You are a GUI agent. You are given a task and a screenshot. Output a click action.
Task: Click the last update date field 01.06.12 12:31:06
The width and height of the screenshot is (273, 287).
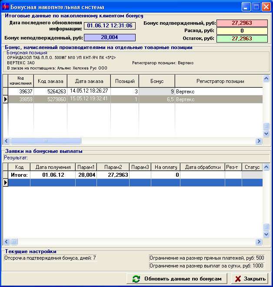click(x=110, y=26)
